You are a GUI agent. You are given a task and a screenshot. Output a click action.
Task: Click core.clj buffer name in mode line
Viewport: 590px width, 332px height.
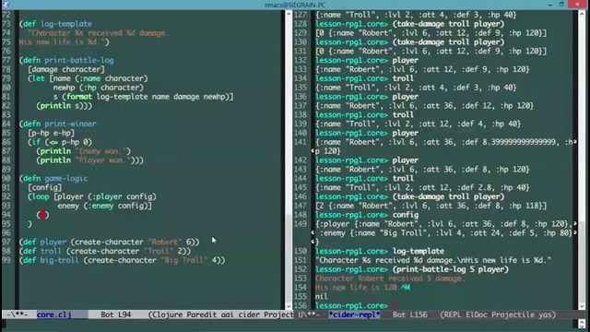pos(53,314)
